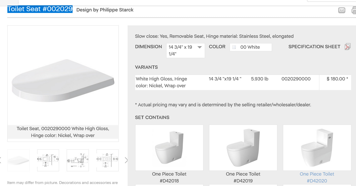Open the Dimension dropdown arrow
This screenshot has height=186, width=356.
click(x=200, y=47)
